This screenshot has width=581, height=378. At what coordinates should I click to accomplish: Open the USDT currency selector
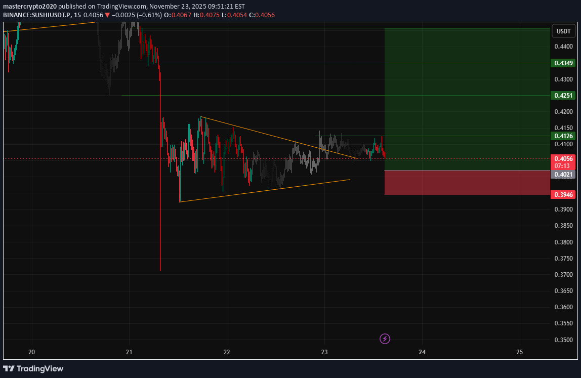[x=563, y=31]
